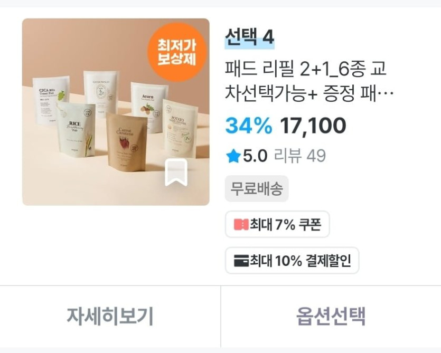
Task: Toggle the bookmark icon on product image
Action: click(x=176, y=173)
